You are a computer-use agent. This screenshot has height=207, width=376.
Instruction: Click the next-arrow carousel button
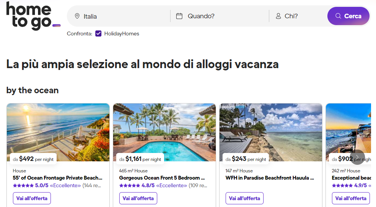(357, 157)
